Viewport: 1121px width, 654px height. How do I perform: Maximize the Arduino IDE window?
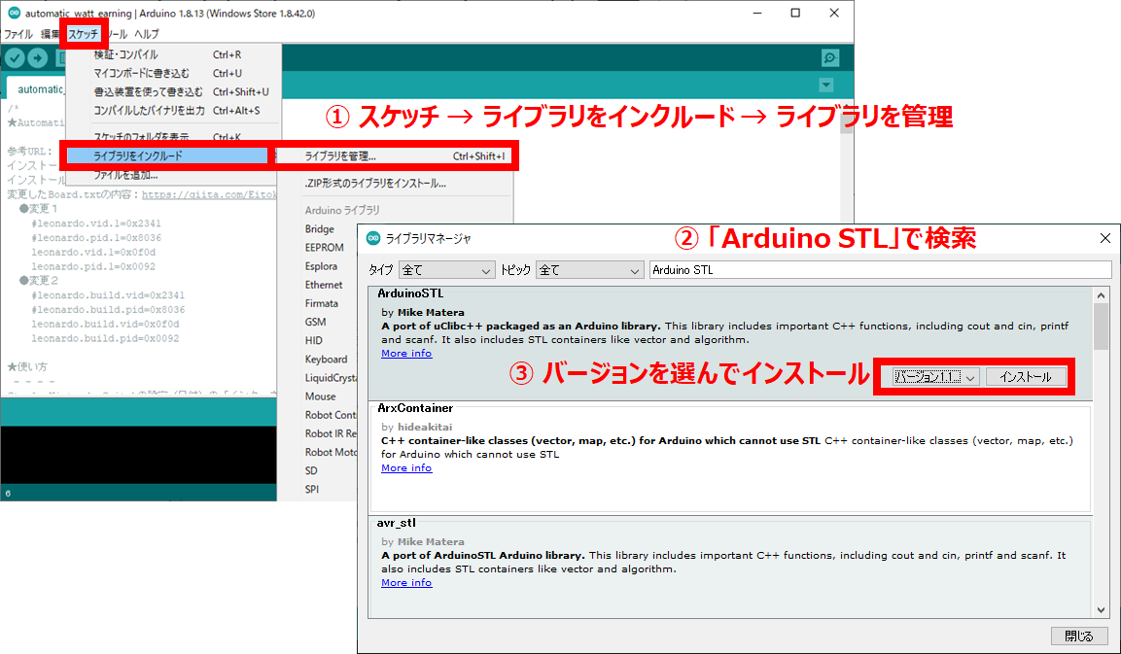[795, 13]
